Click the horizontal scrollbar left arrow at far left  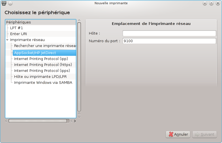[x=6, y=121]
